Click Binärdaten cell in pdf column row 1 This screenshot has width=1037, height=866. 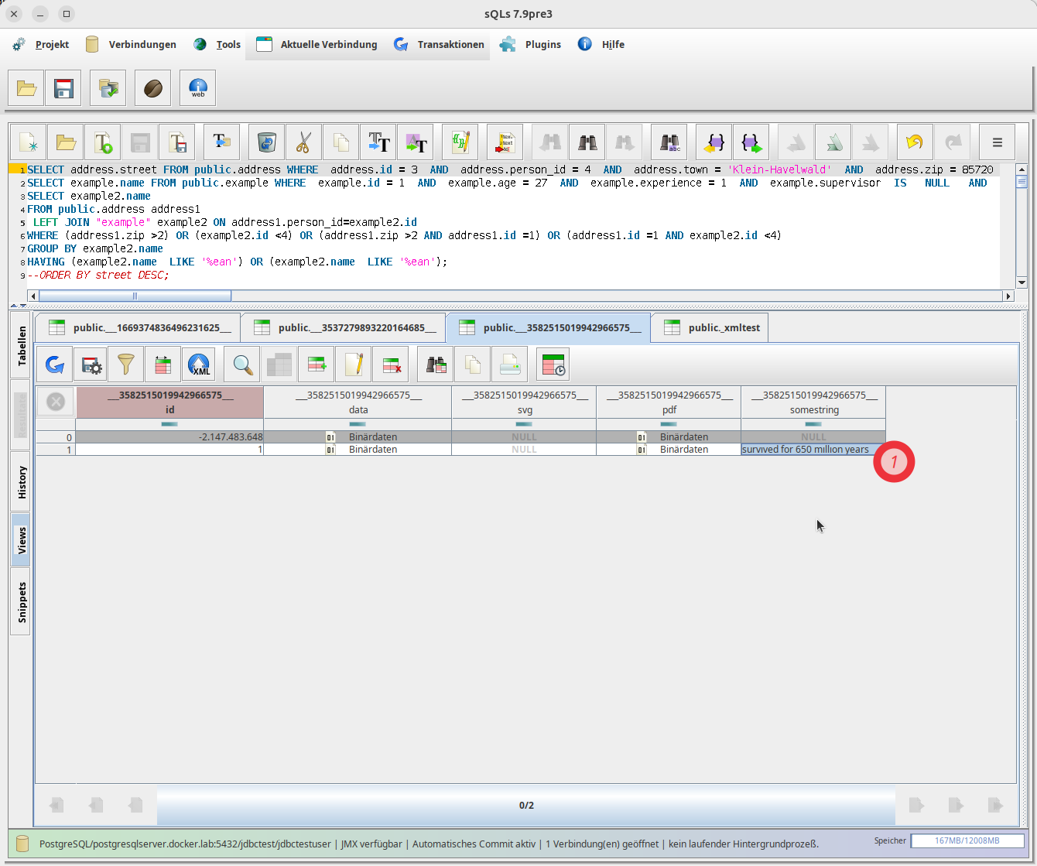(669, 449)
